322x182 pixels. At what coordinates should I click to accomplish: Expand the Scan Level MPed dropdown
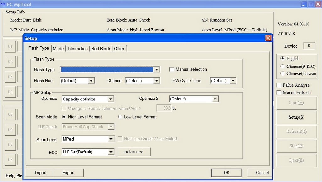coord(111,139)
